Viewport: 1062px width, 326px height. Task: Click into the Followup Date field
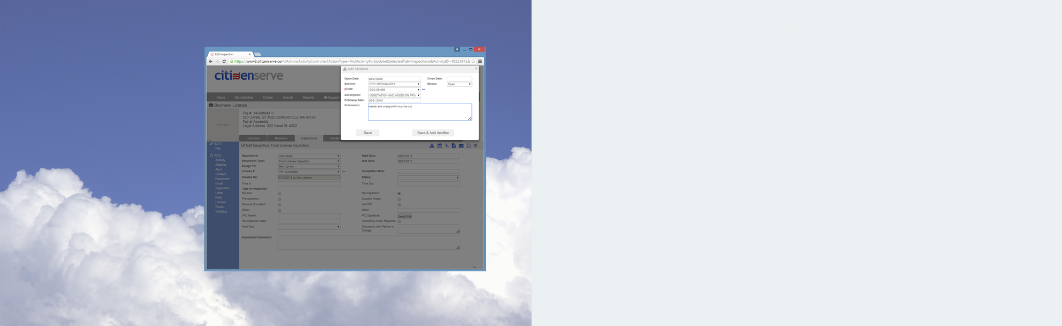pos(394,101)
